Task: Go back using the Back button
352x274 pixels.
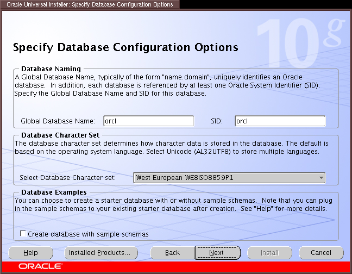Action: pyautogui.click(x=172, y=253)
